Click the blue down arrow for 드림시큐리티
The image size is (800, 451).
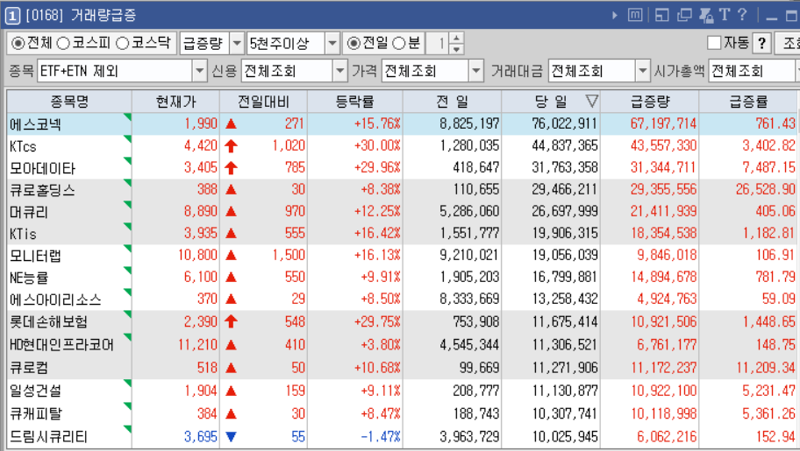point(231,437)
